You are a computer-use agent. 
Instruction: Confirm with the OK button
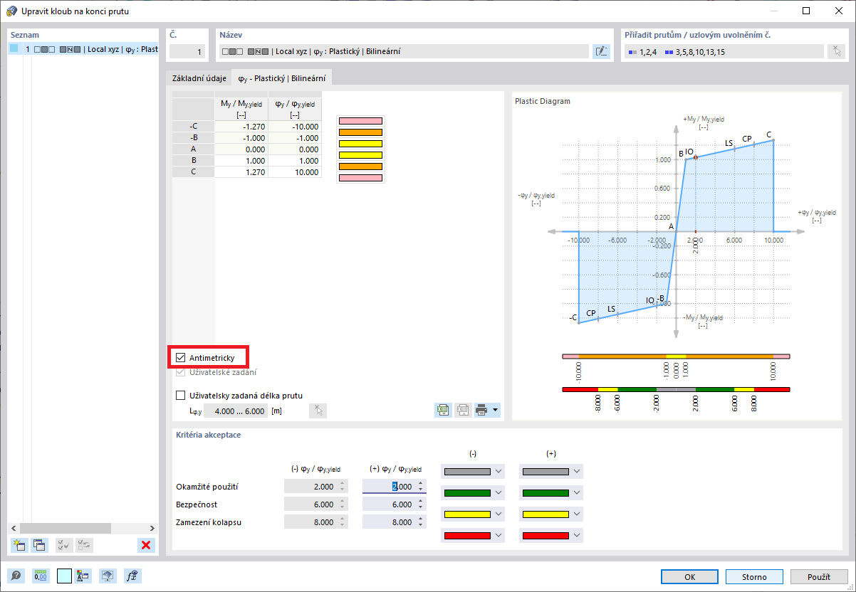(690, 576)
